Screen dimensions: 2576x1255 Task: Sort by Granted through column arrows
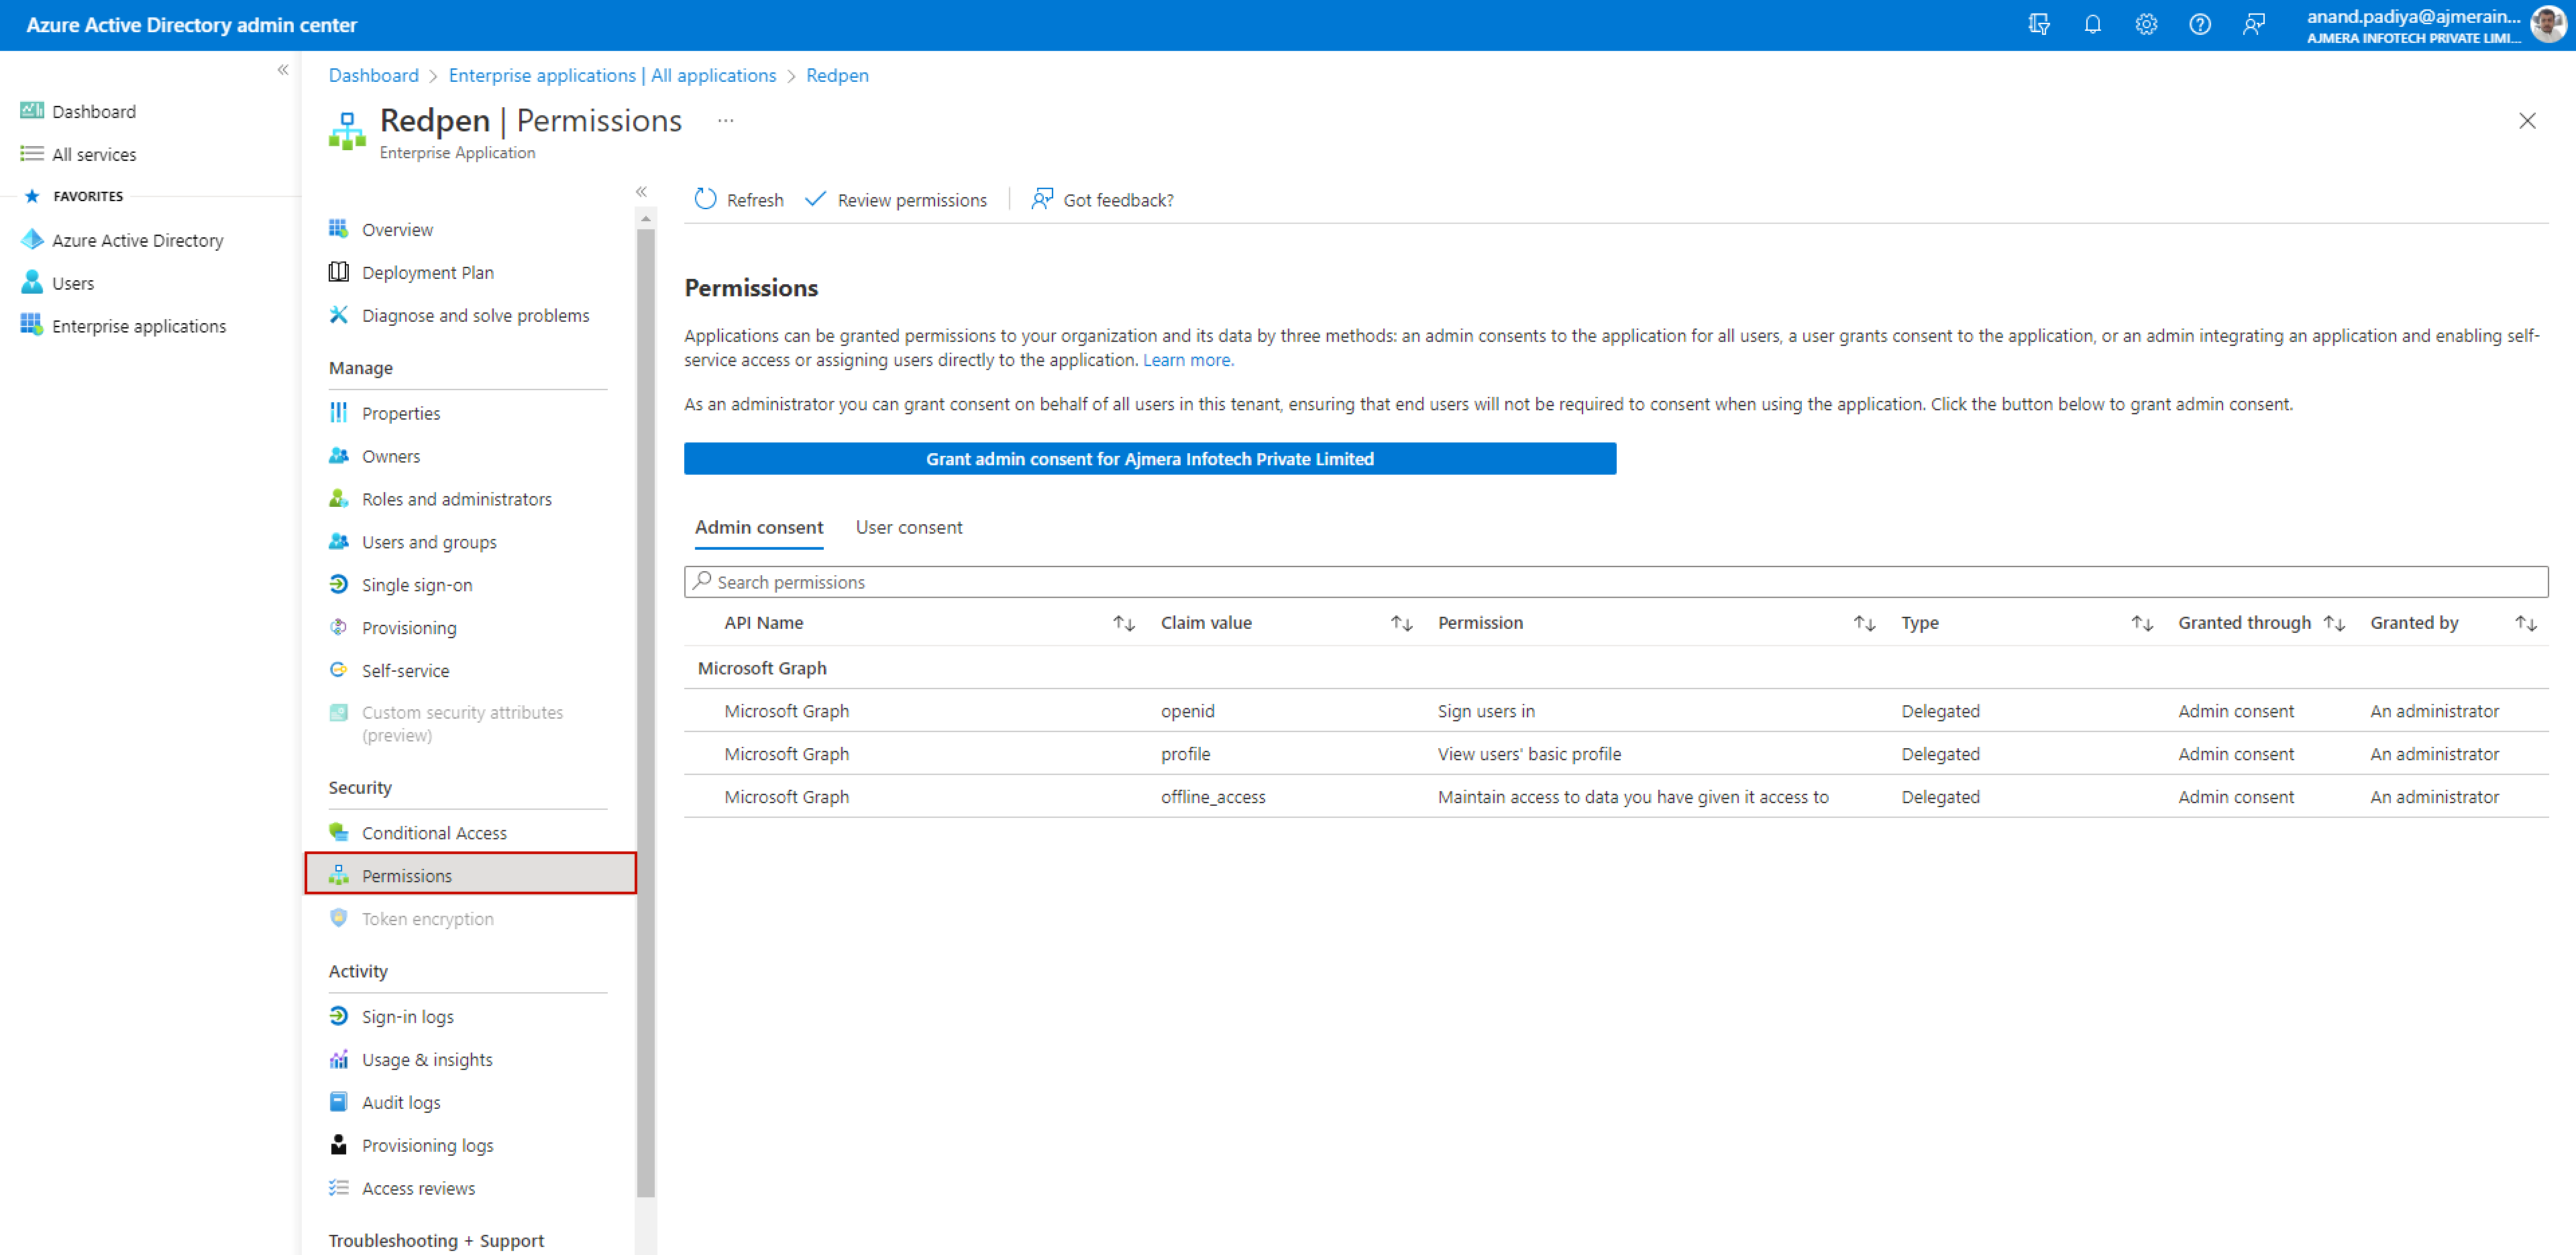[2334, 623]
